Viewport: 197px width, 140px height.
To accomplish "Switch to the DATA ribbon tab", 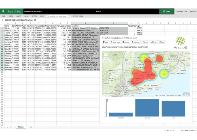I will [26, 16].
